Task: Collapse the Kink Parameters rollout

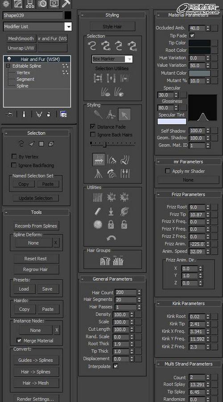Action: click(158, 303)
